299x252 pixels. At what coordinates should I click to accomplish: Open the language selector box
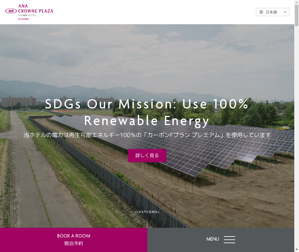click(273, 12)
